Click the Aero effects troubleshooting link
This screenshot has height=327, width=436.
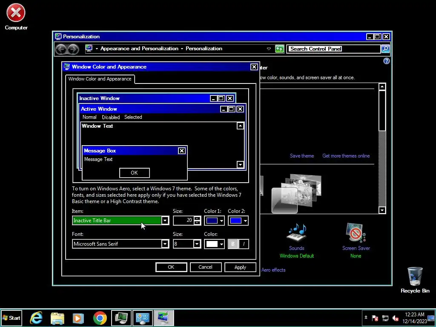273,270
